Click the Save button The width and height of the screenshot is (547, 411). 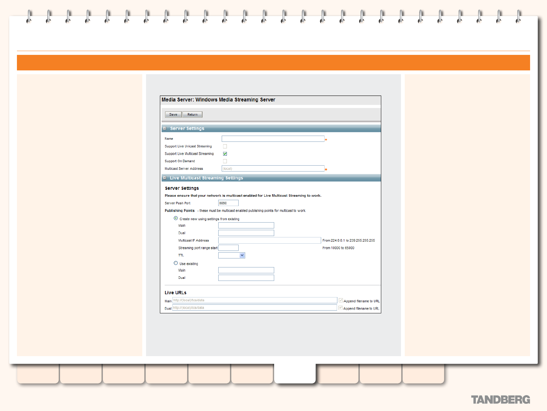[173, 115]
